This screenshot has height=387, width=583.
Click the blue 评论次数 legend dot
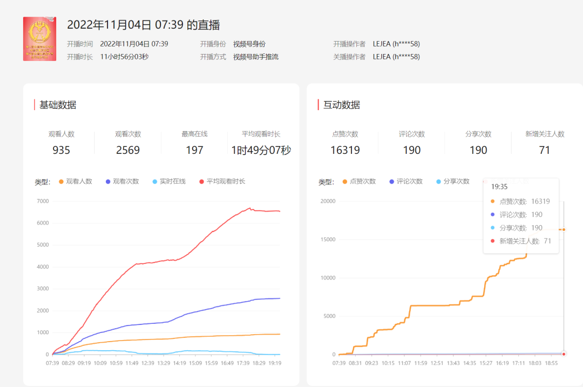[391, 181]
